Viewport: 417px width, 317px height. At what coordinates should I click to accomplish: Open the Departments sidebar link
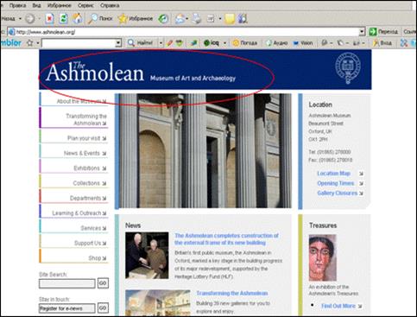point(88,198)
